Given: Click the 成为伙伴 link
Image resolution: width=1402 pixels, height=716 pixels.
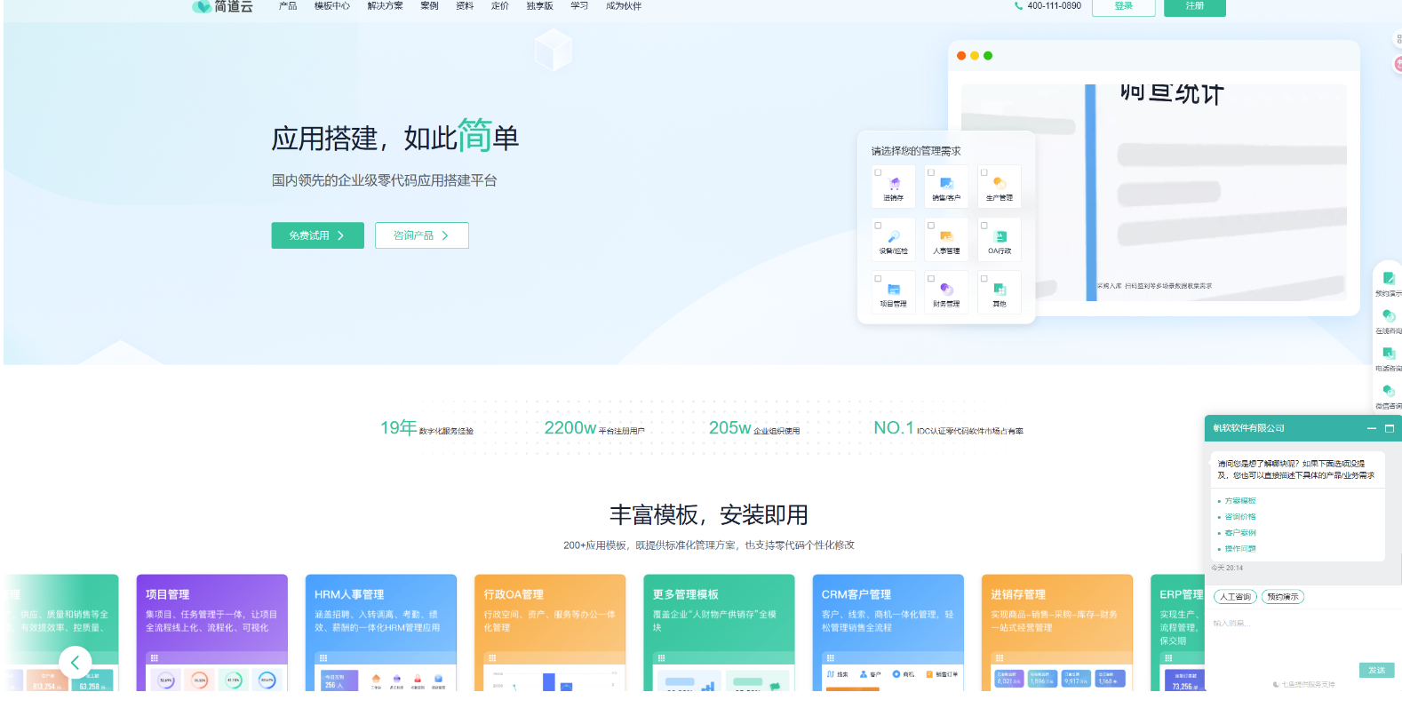Looking at the screenshot, I should point(624,6).
